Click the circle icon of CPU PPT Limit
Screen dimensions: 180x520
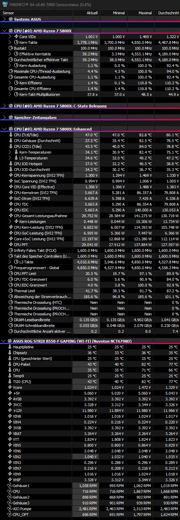10,274
